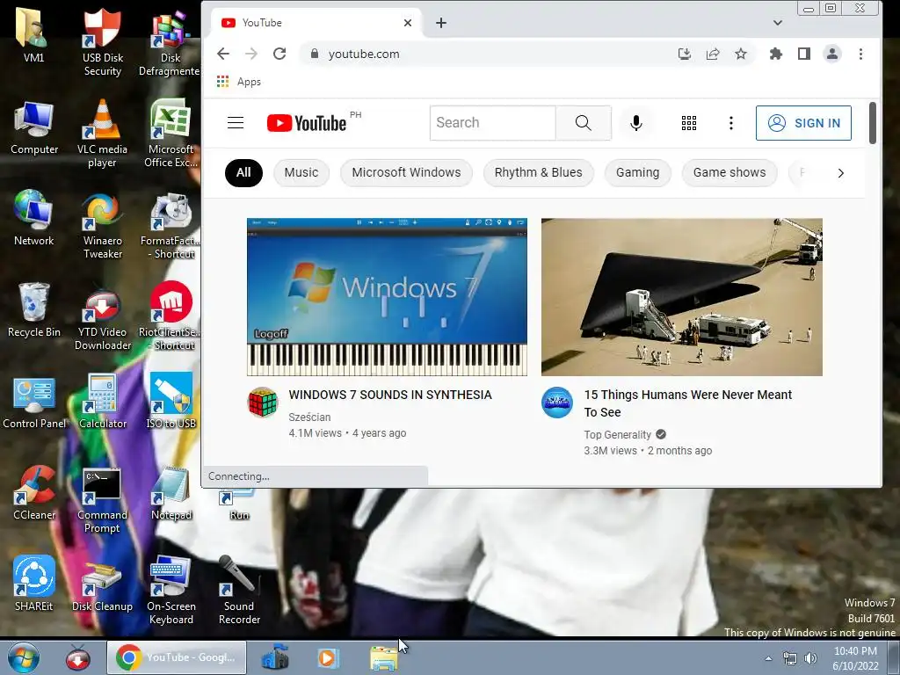Share this page icon in address bar
900x675 pixels.
point(712,54)
